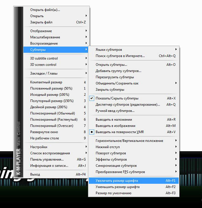Click Уменьшить размер шрифта
This screenshot has width=202, height=208.
pyautogui.click(x=134, y=187)
